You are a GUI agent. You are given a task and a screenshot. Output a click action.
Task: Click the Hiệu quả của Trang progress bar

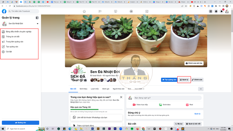coord(96,109)
